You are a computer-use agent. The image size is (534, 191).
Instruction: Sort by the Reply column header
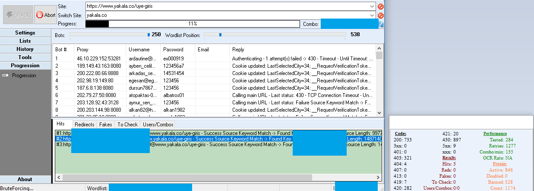(303, 50)
